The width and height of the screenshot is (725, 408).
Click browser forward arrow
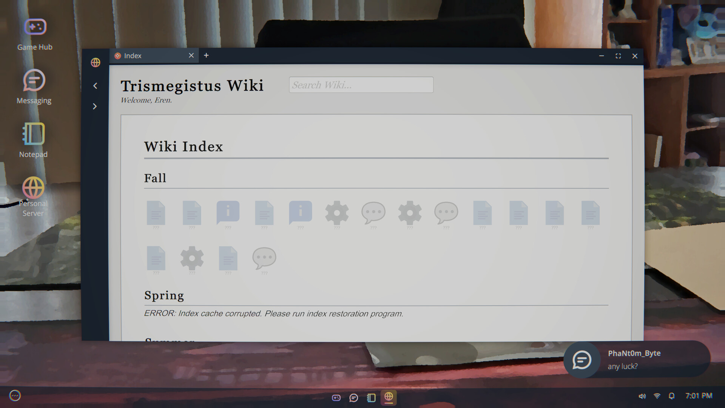click(x=95, y=107)
